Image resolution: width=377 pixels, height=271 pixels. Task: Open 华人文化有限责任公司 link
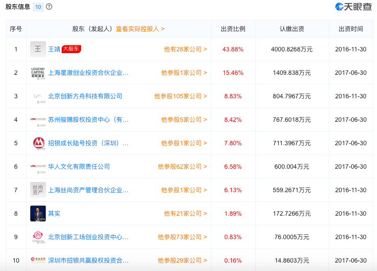(79, 167)
